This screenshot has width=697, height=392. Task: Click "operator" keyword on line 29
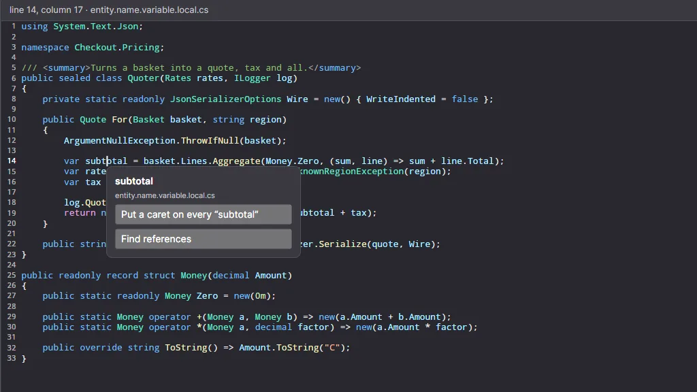pyautogui.click(x=169, y=317)
